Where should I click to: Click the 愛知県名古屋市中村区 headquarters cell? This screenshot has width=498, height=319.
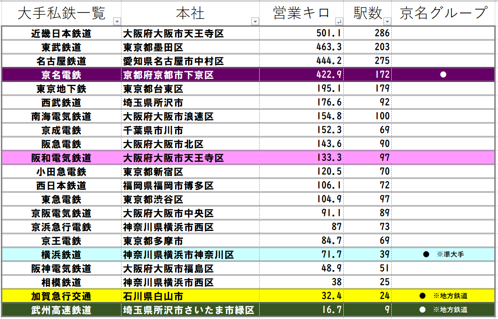(173, 61)
